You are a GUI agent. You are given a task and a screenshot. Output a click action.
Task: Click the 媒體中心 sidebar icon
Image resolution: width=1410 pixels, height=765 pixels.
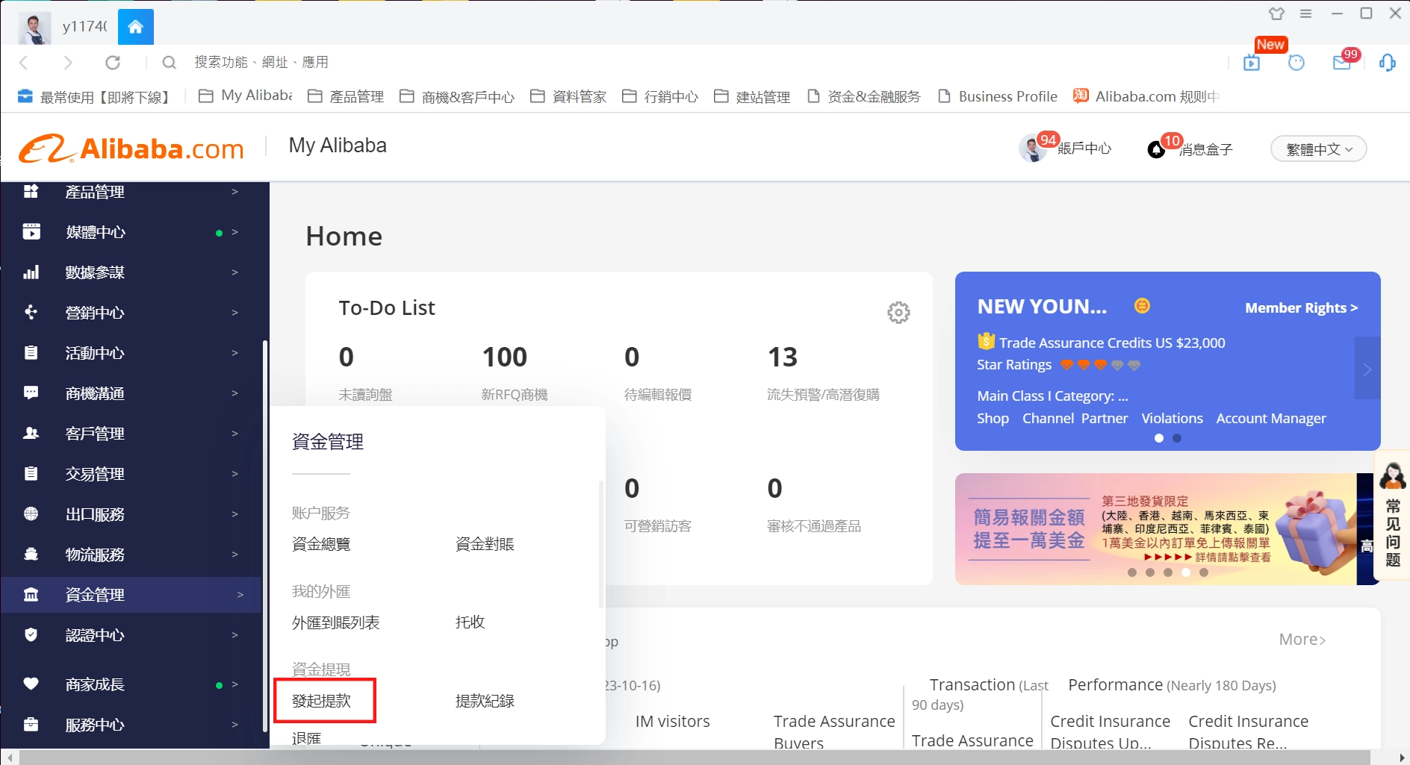[x=31, y=232]
